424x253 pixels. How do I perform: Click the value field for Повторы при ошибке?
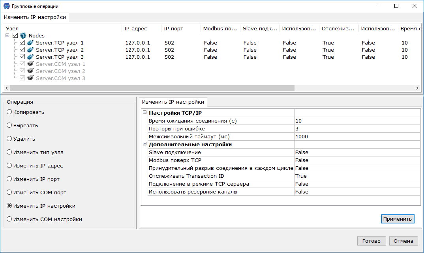355,128
